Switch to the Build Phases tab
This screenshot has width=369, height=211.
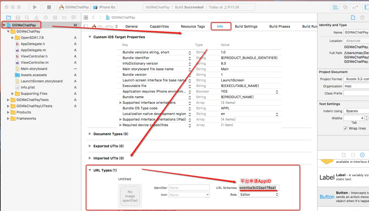click(x=280, y=26)
